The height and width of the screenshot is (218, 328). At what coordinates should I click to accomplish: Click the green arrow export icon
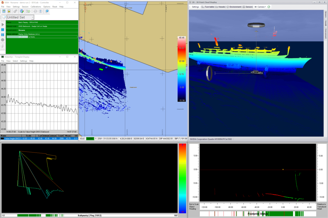coord(28,11)
